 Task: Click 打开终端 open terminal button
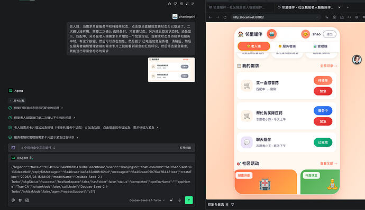click(x=185, y=148)
